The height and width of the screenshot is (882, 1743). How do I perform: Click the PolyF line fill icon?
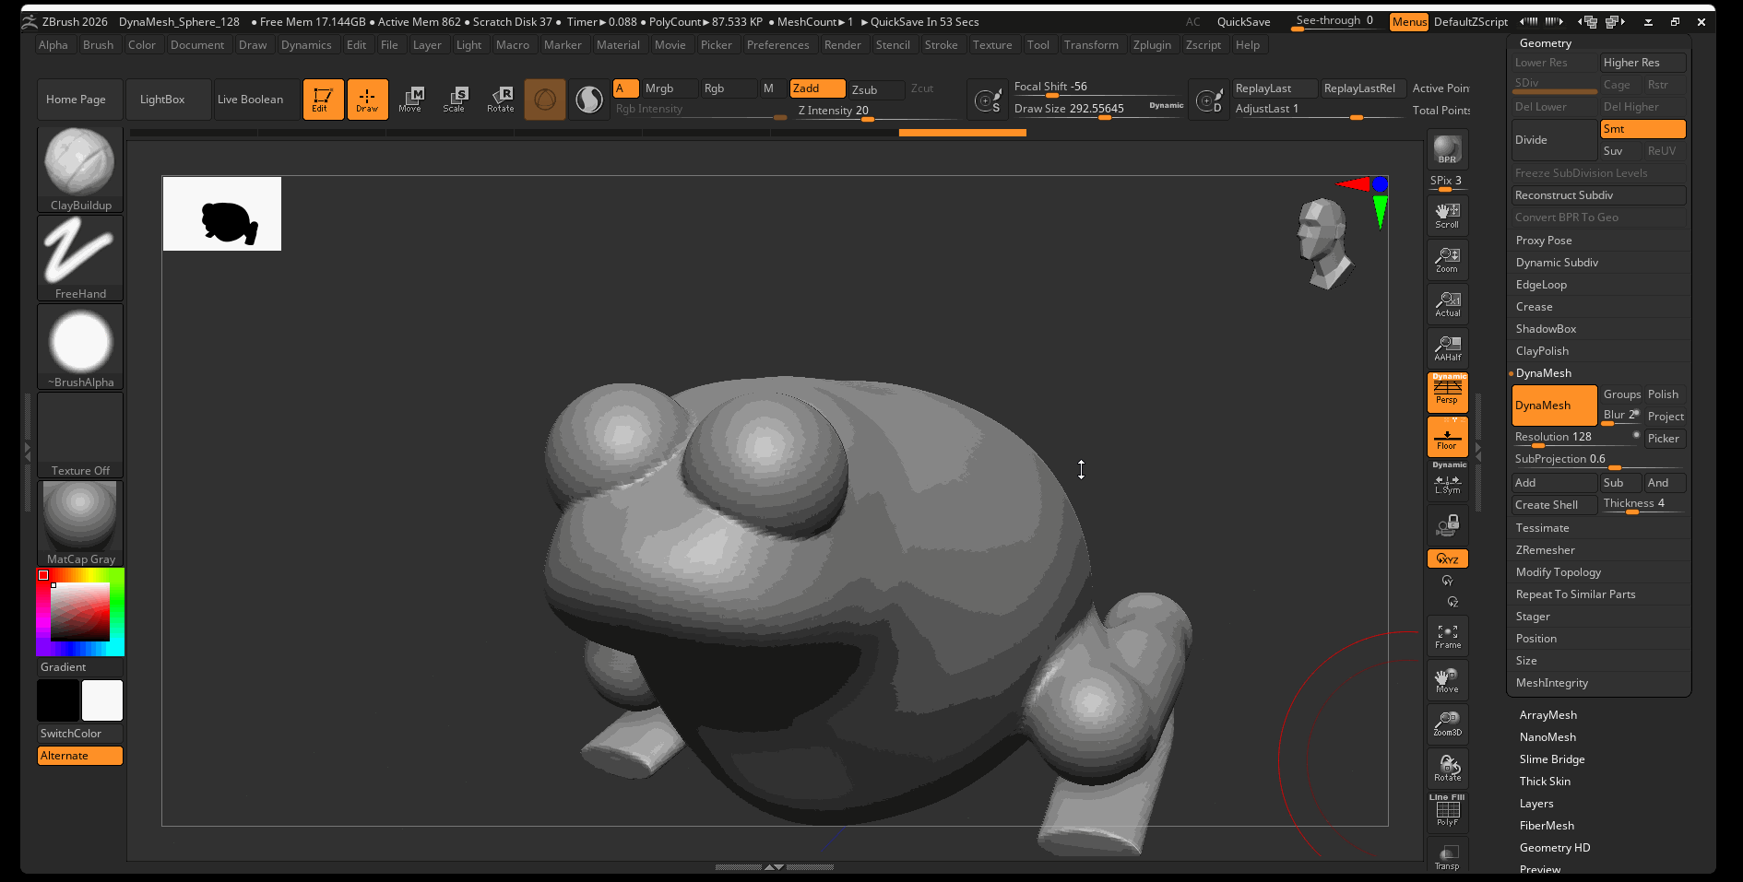coord(1447,812)
